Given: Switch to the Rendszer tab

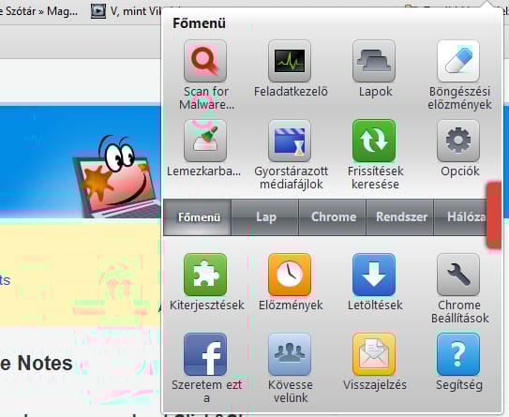Looking at the screenshot, I should [400, 217].
